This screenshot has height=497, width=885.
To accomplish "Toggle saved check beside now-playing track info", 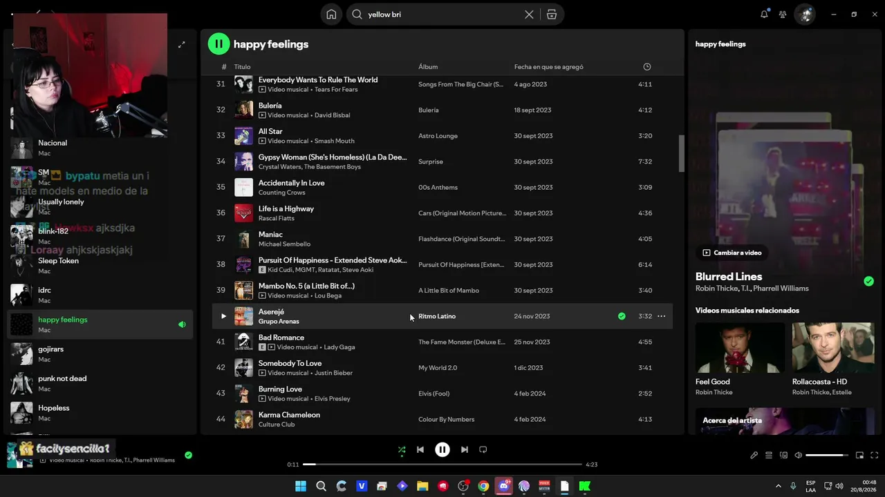I will 188,456.
